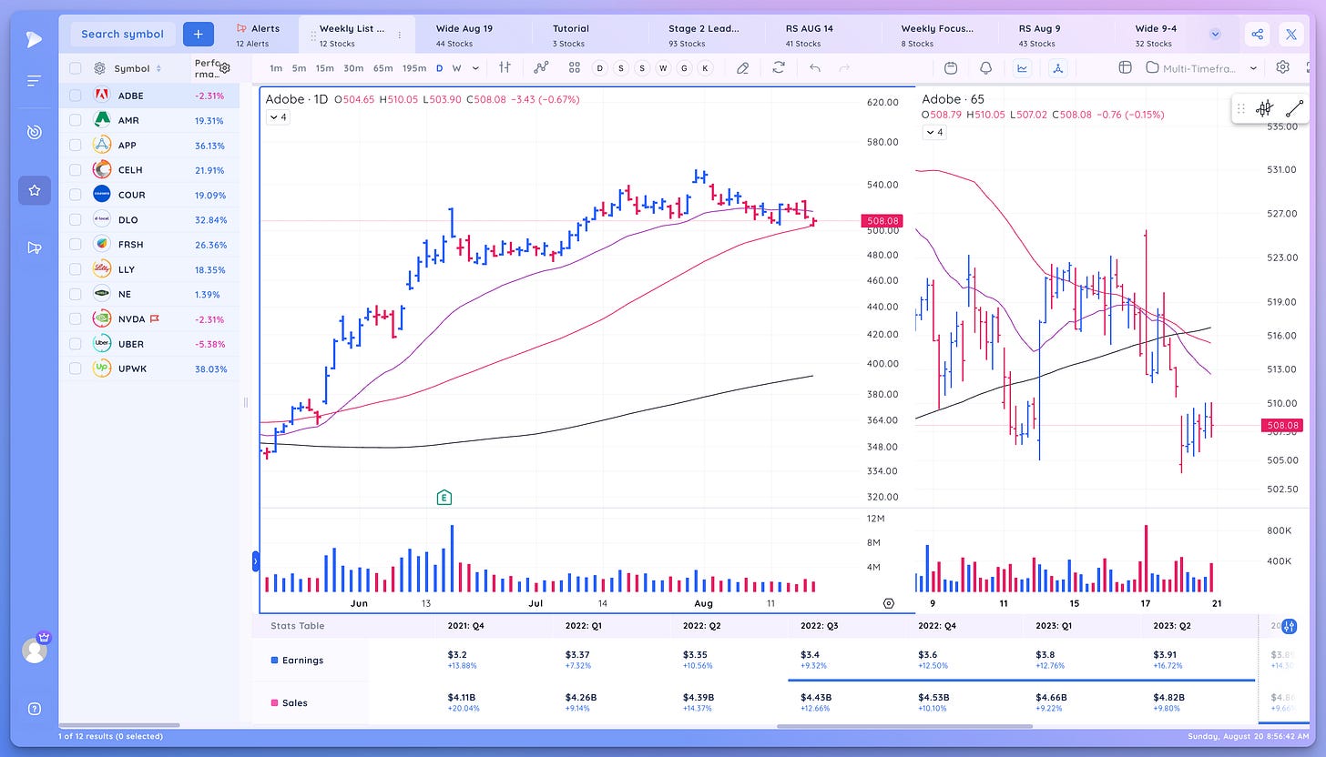Screen dimensions: 1326x757
Task: Open the table layout icon
Action: click(x=1125, y=67)
